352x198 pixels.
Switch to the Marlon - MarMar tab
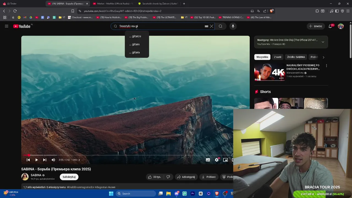pyautogui.click(x=113, y=4)
